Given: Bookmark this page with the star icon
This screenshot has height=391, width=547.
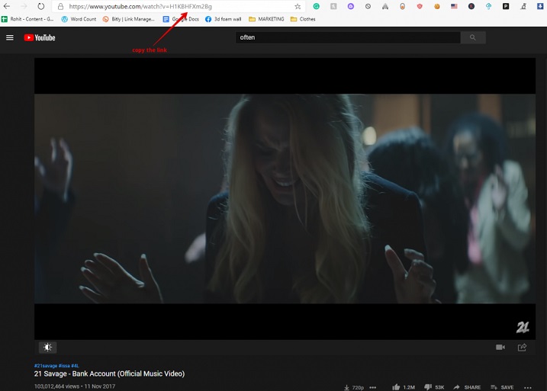Looking at the screenshot, I should pyautogui.click(x=298, y=6).
